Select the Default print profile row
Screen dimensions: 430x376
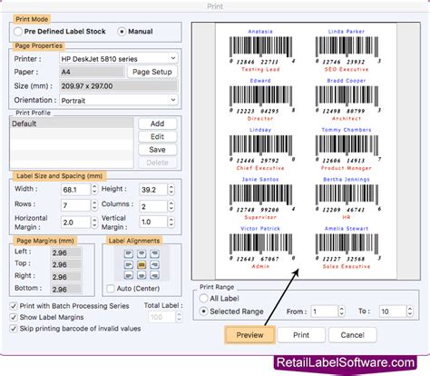(x=72, y=124)
